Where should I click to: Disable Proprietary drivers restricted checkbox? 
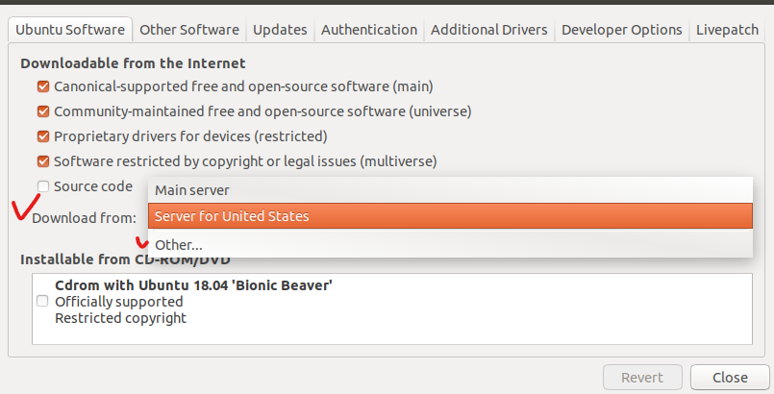(43, 136)
